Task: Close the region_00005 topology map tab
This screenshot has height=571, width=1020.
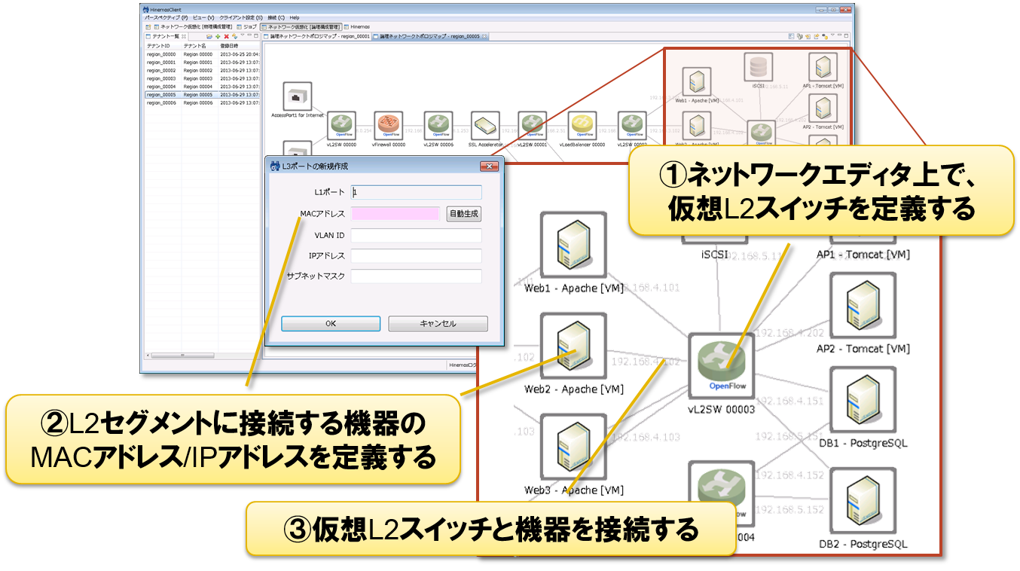Action: (484, 36)
